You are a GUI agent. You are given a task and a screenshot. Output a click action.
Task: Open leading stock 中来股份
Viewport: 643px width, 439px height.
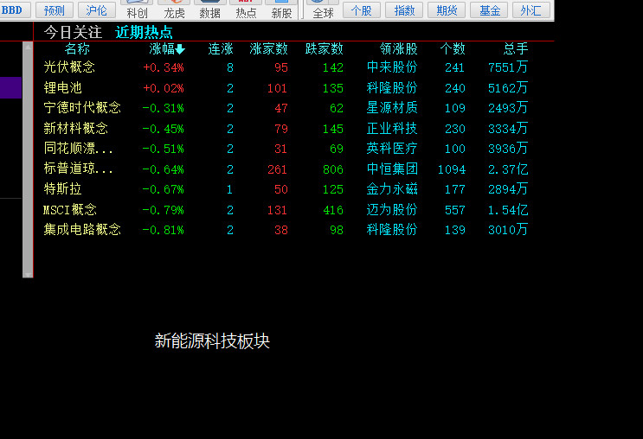[392, 67]
